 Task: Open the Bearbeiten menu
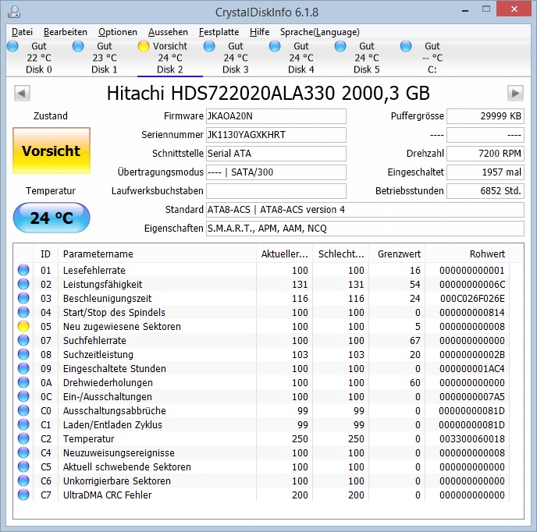click(66, 32)
